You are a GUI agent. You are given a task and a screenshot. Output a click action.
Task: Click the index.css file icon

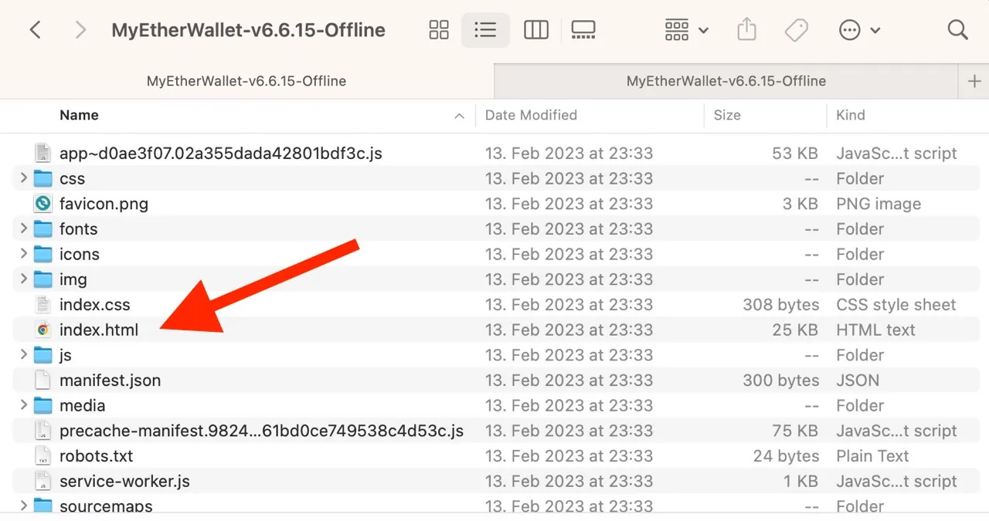pyautogui.click(x=43, y=304)
